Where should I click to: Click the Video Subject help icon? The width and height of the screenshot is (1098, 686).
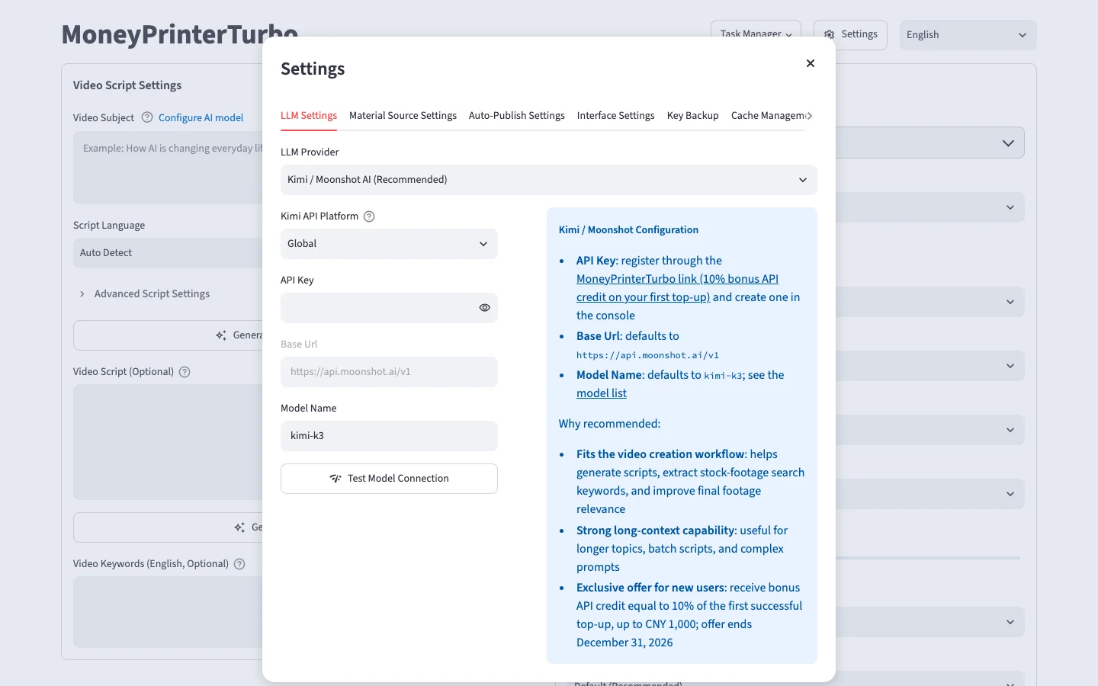(x=147, y=117)
